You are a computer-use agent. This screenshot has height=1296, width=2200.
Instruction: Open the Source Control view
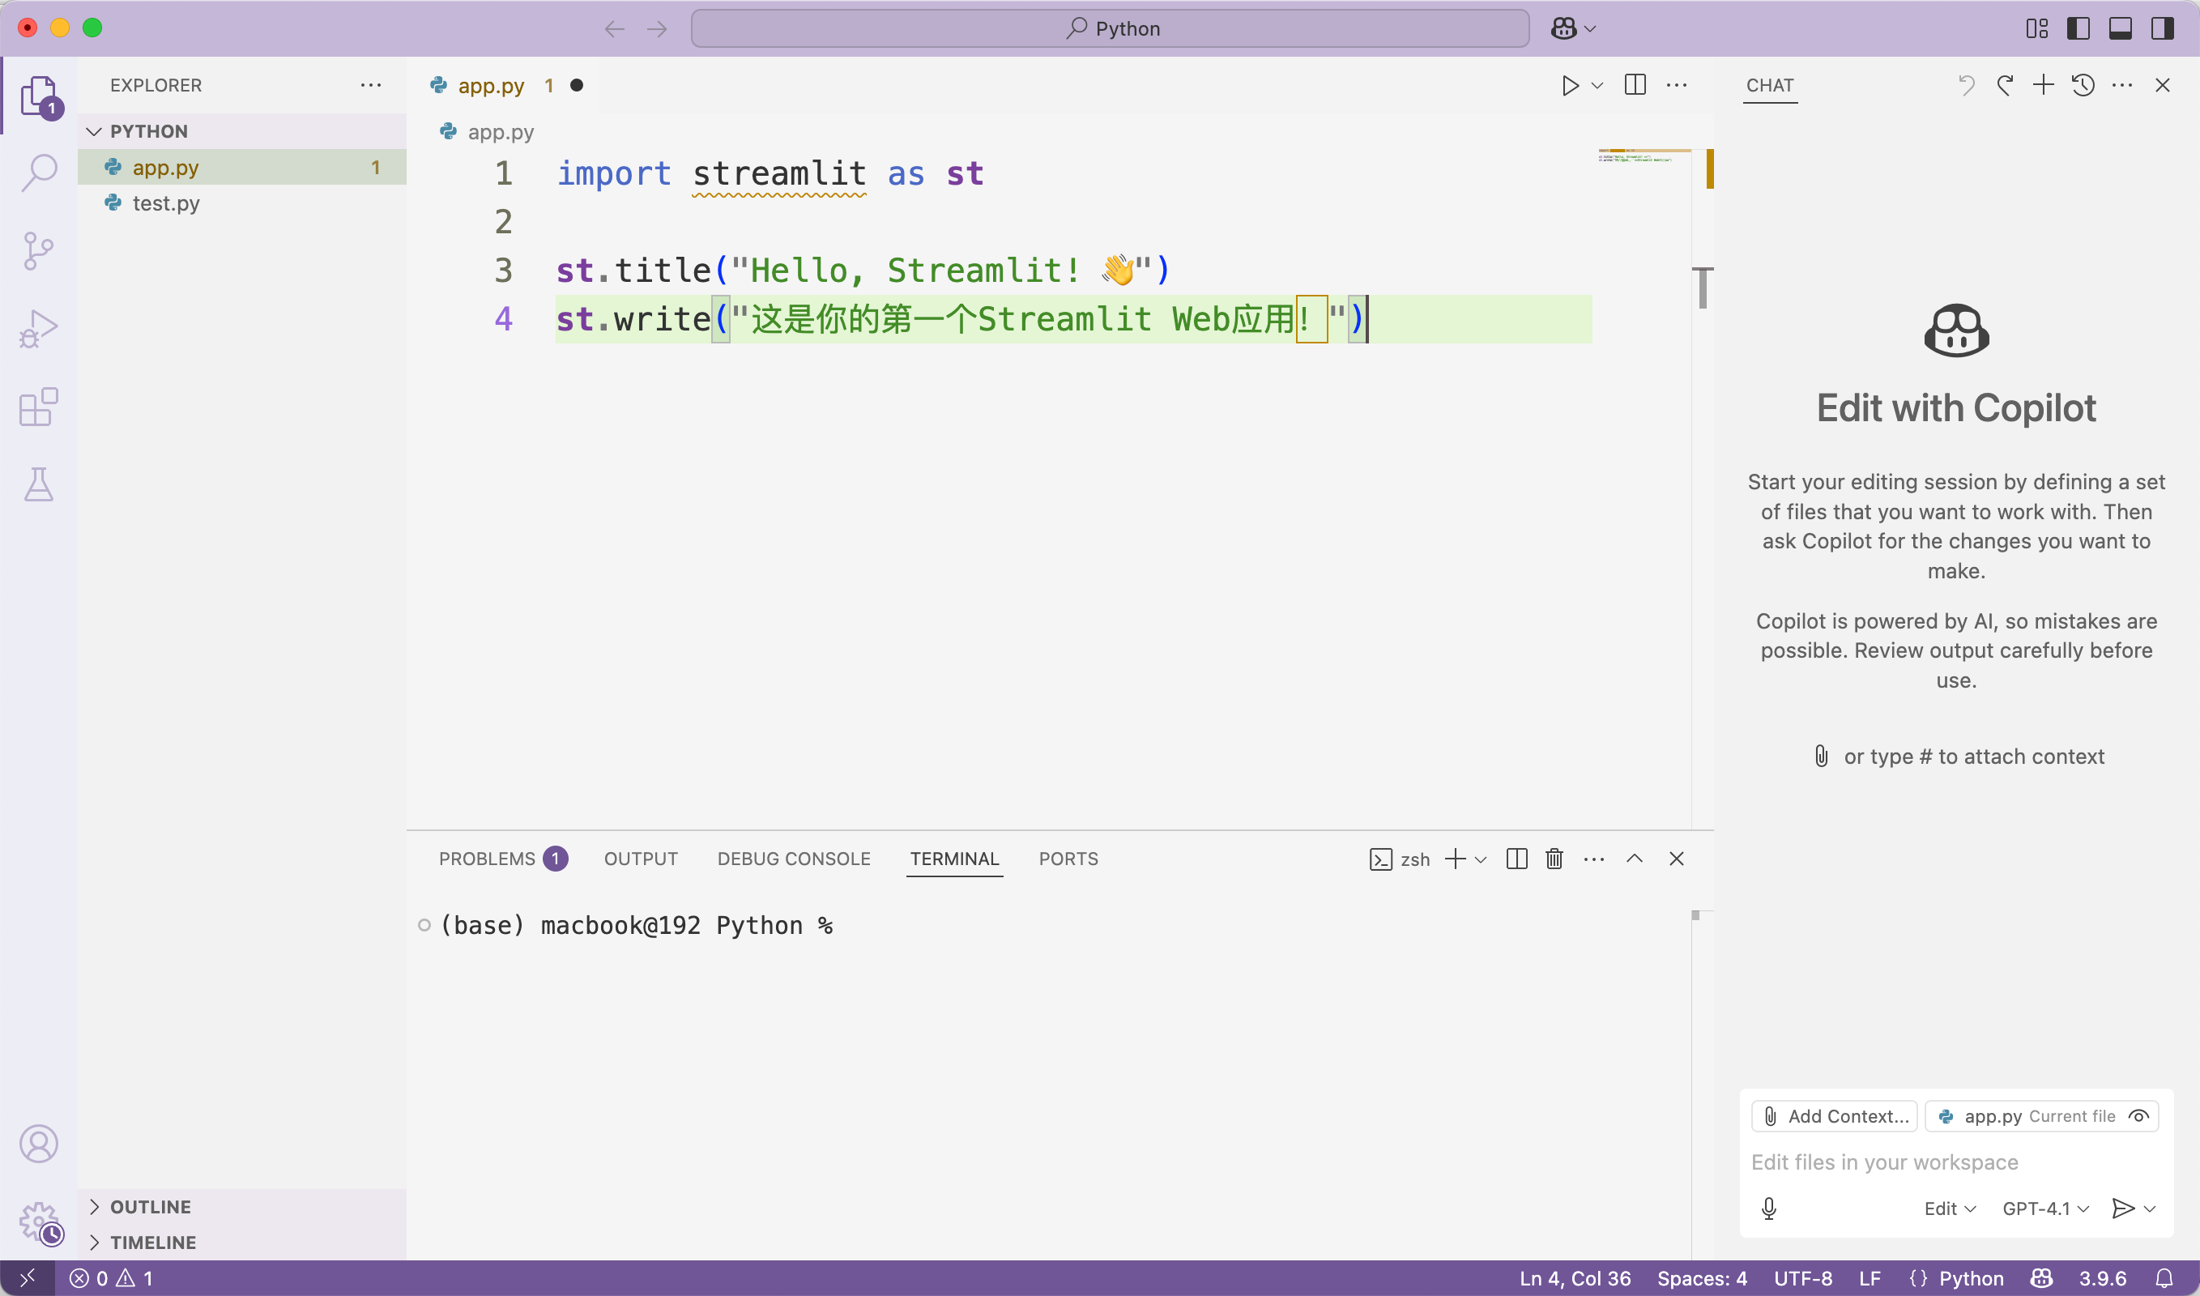[38, 252]
